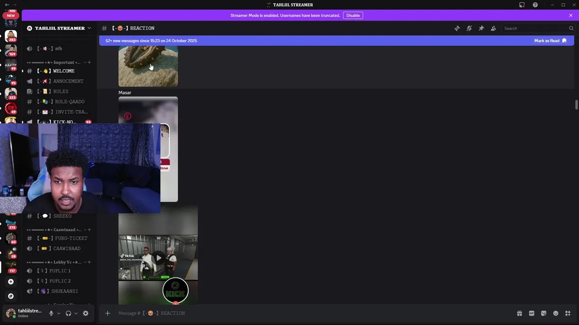579x325 pixels.
Task: Collapse the Lobby Vc category
Action: 57,262
